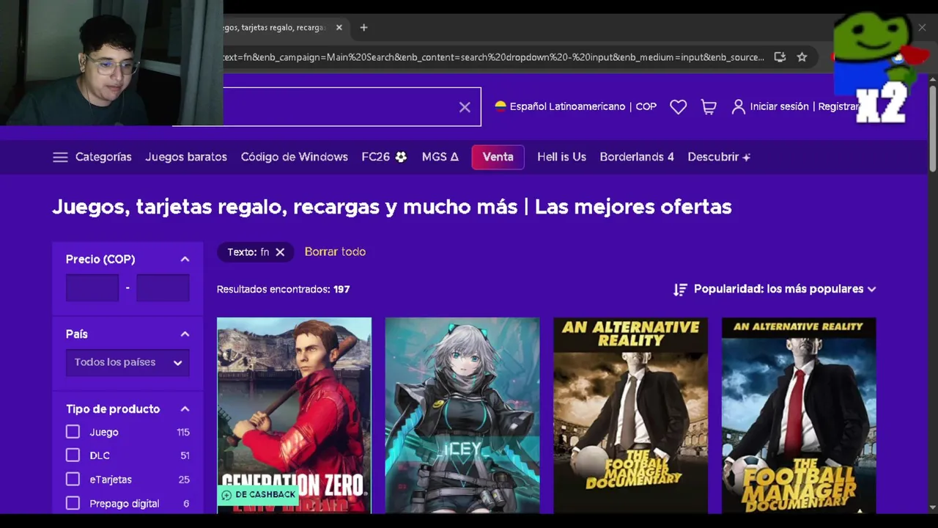938x528 pixels.
Task: Click Iniciar sesión link
Action: (779, 106)
